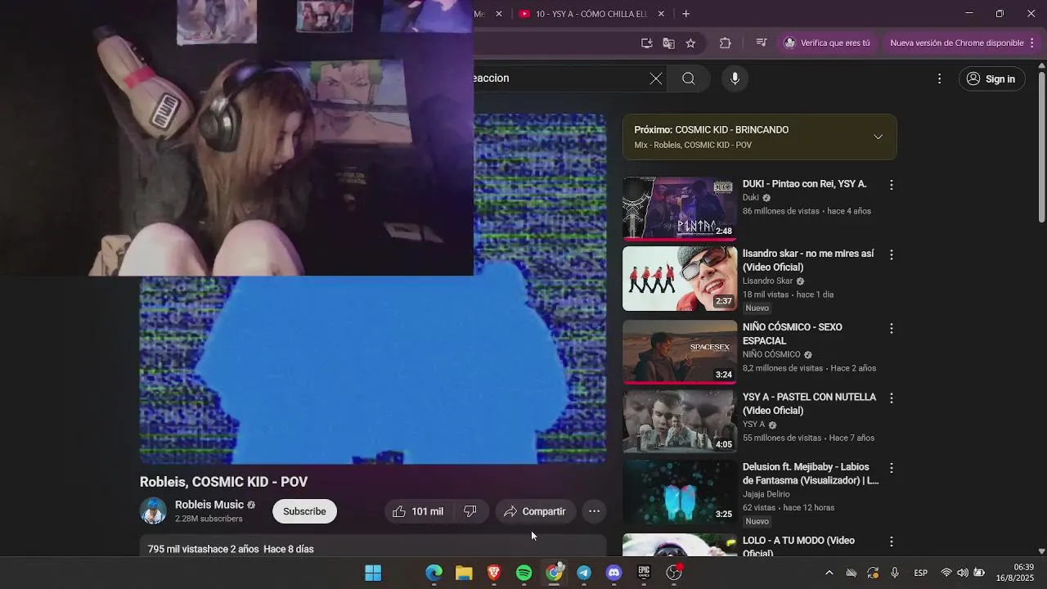1047x589 pixels.
Task: Dislike the video with thumbs-down icon
Action: (470, 511)
